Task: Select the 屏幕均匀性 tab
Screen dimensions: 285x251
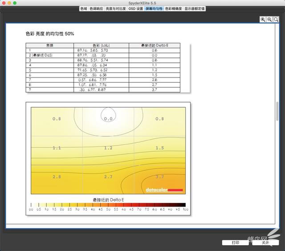Action: tap(154, 8)
